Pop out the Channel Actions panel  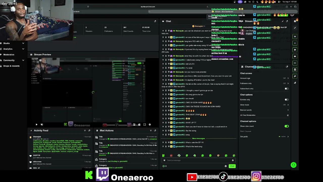(287, 67)
